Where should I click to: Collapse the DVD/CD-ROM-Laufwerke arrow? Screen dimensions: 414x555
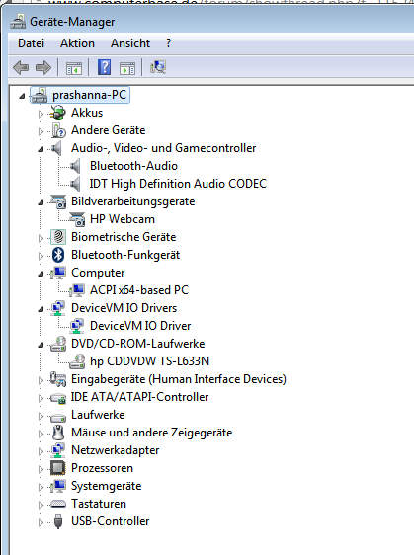[41, 345]
